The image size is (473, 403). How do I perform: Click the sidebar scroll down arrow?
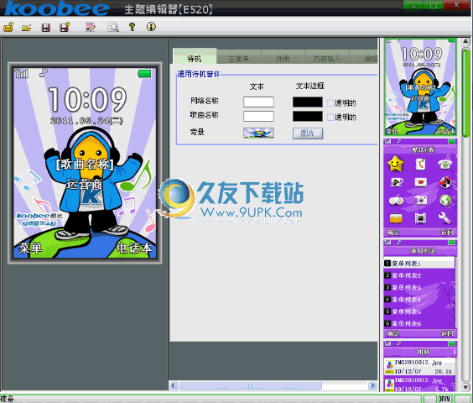coord(465,387)
